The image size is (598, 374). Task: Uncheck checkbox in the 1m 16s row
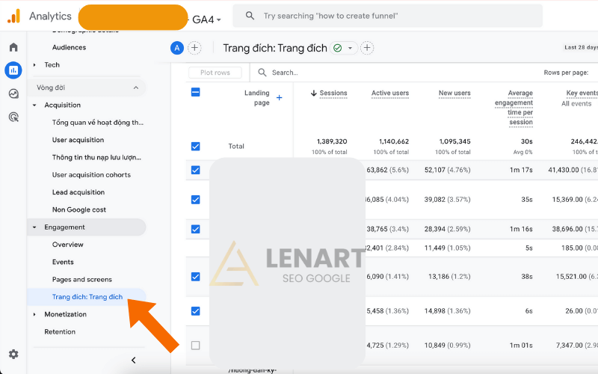click(x=195, y=229)
